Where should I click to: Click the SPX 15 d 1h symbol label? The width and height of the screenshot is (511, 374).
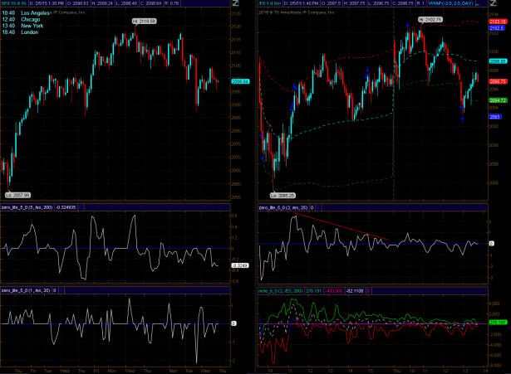pyautogui.click(x=14, y=3)
